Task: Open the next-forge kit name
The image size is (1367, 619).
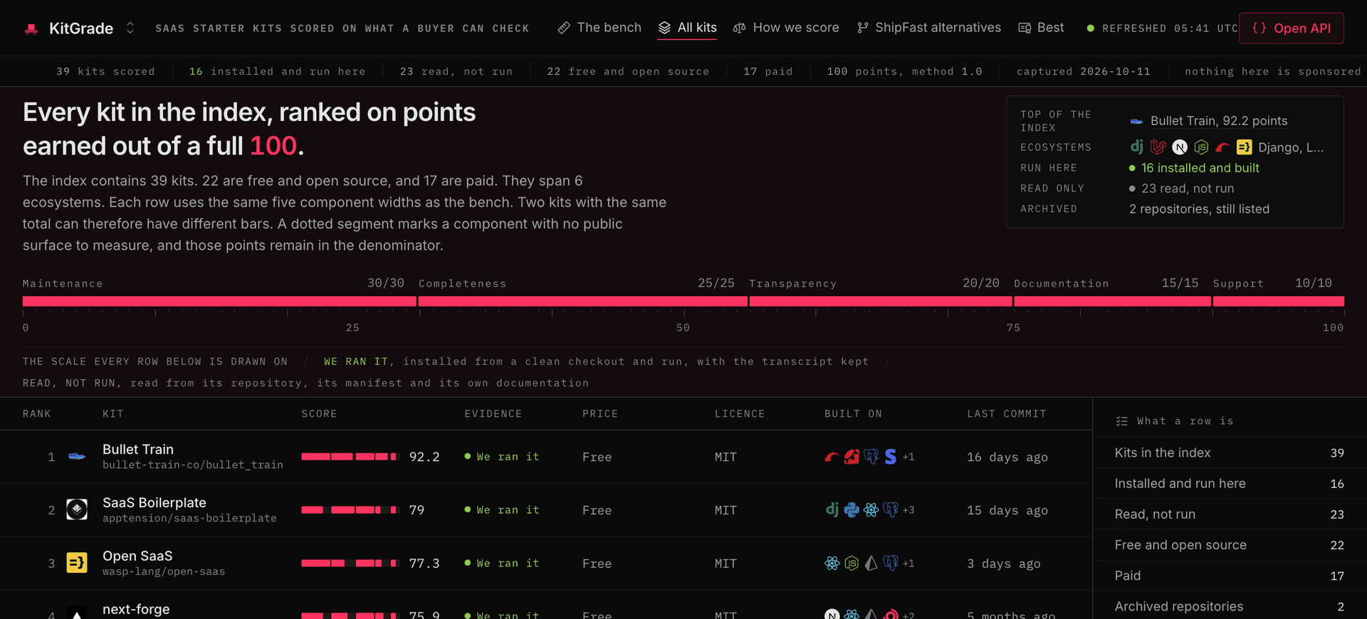Action: click(136, 609)
